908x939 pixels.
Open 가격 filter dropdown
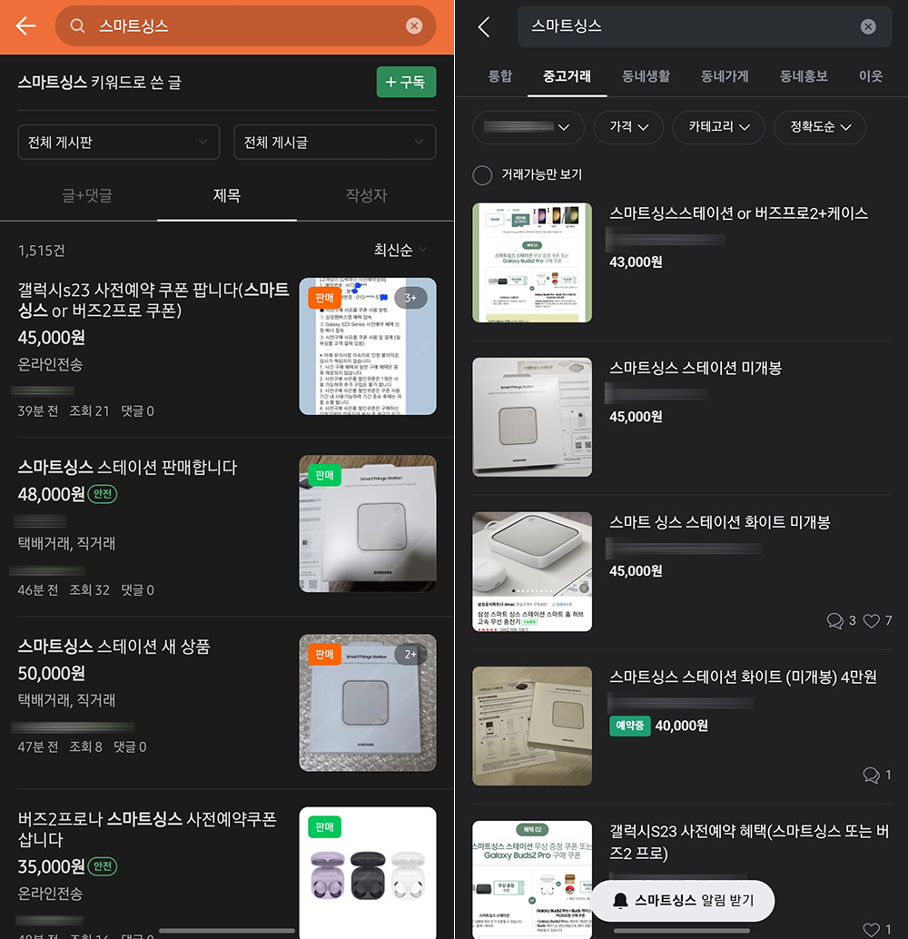pos(628,127)
